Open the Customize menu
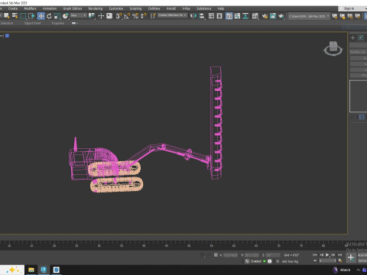Viewport: 367px width, 275px height. point(116,8)
